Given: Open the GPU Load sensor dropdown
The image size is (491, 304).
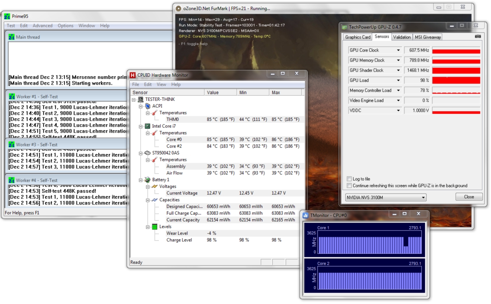Looking at the screenshot, I should coord(398,80).
